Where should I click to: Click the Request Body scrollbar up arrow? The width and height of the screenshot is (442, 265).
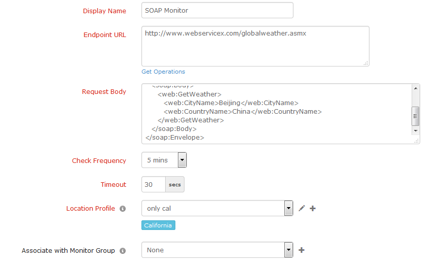pos(416,88)
